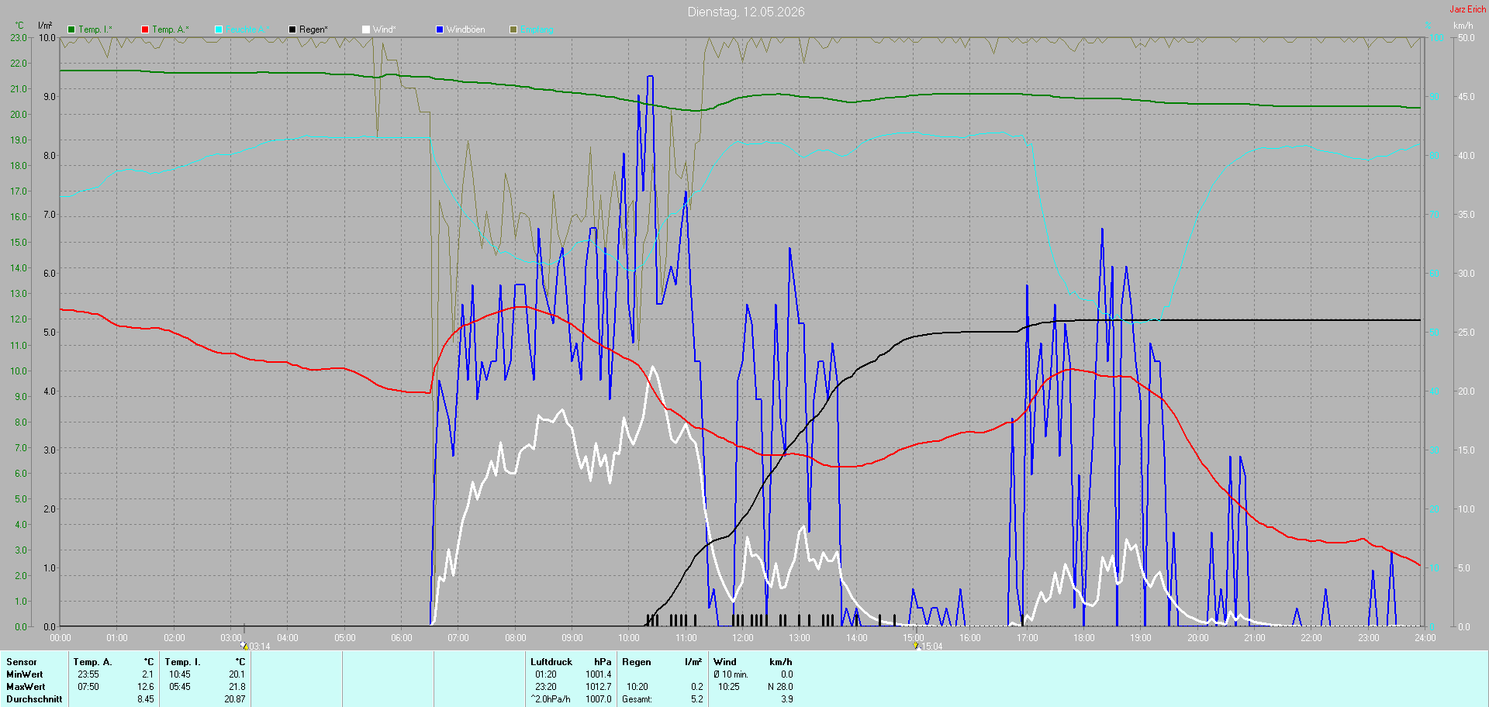Select the 'Feuchte A.*' legend label
This screenshot has width=1489, height=707.
click(x=248, y=29)
